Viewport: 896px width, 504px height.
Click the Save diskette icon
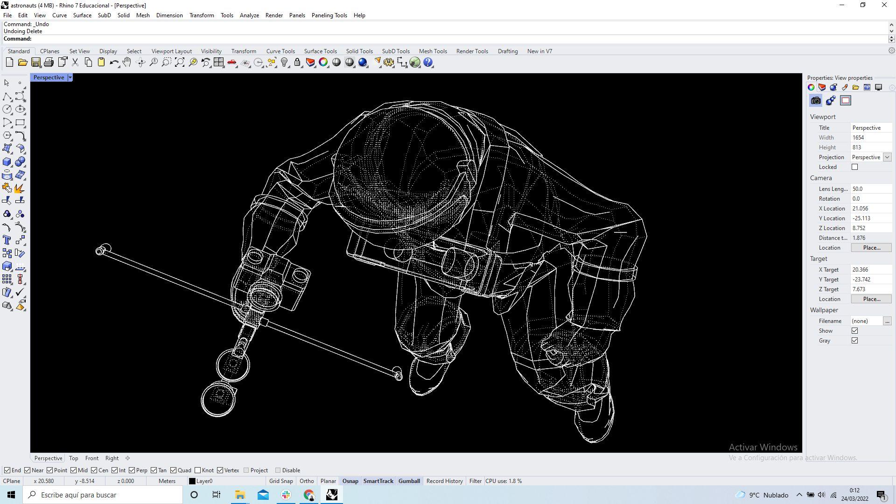(35, 63)
